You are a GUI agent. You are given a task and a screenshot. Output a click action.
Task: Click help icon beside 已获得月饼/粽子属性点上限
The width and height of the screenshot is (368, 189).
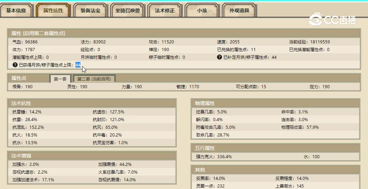15,65
